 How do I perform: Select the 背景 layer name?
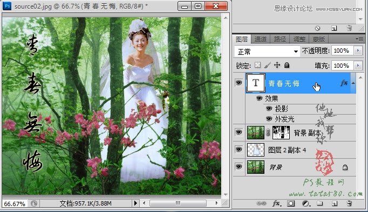tap(276, 167)
